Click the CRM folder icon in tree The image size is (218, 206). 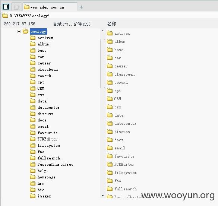coord(33,88)
